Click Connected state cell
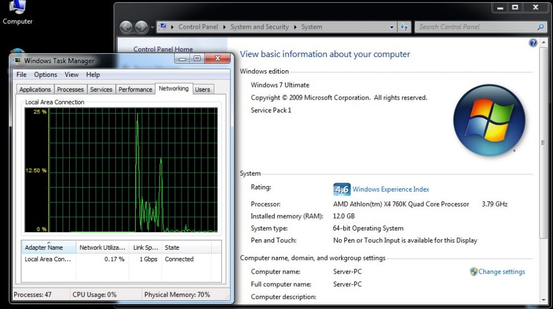Screen dimensions: 553x309 179,259
